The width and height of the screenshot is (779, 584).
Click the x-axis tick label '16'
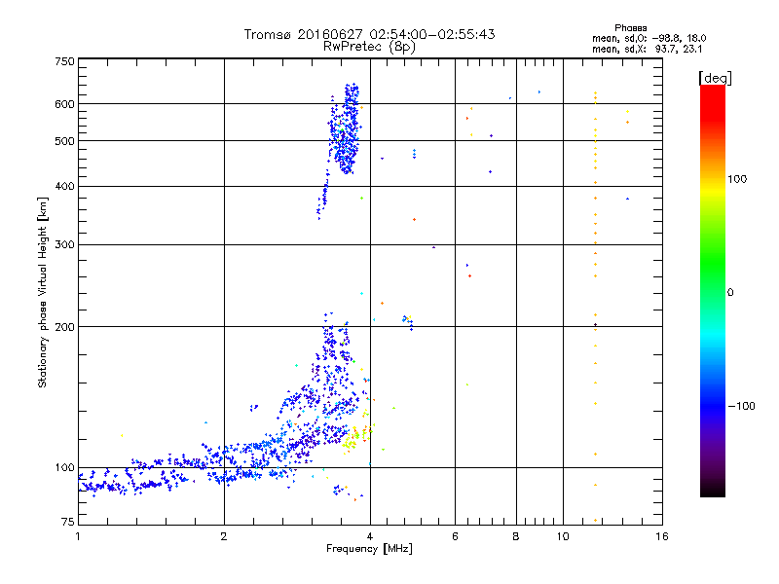pyautogui.click(x=662, y=536)
